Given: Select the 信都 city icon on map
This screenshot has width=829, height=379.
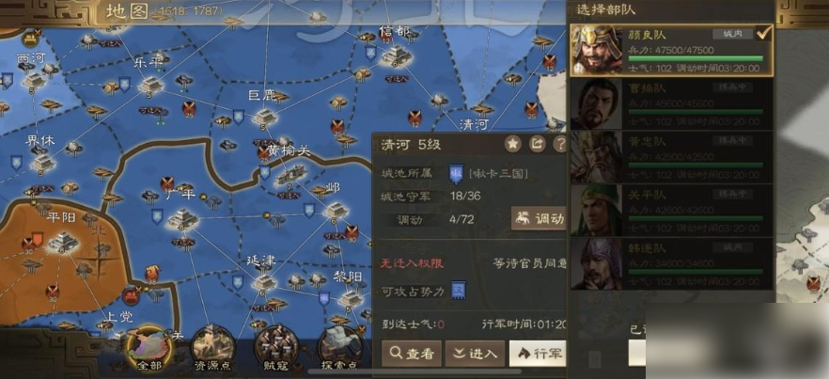Looking at the screenshot, I should pos(396,55).
